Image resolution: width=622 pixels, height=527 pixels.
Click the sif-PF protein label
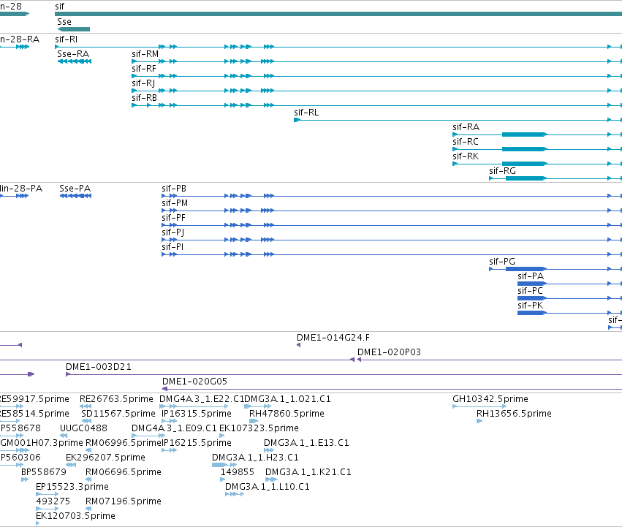click(x=174, y=218)
